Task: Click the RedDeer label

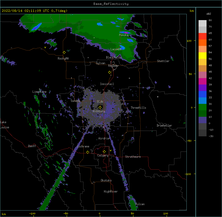Action: point(113,66)
